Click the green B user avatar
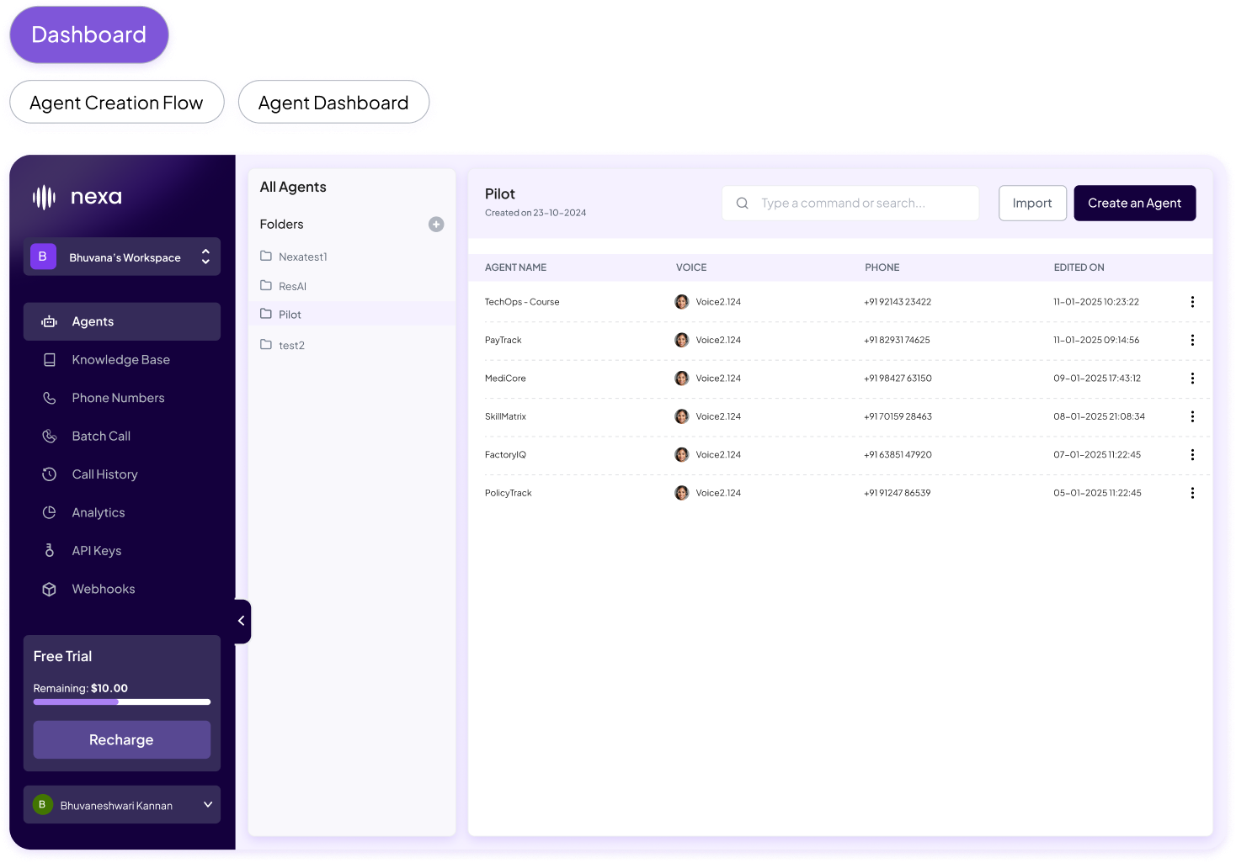Screen dimensions: 1236x863 [42, 805]
